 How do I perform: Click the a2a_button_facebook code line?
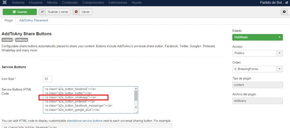70,89
